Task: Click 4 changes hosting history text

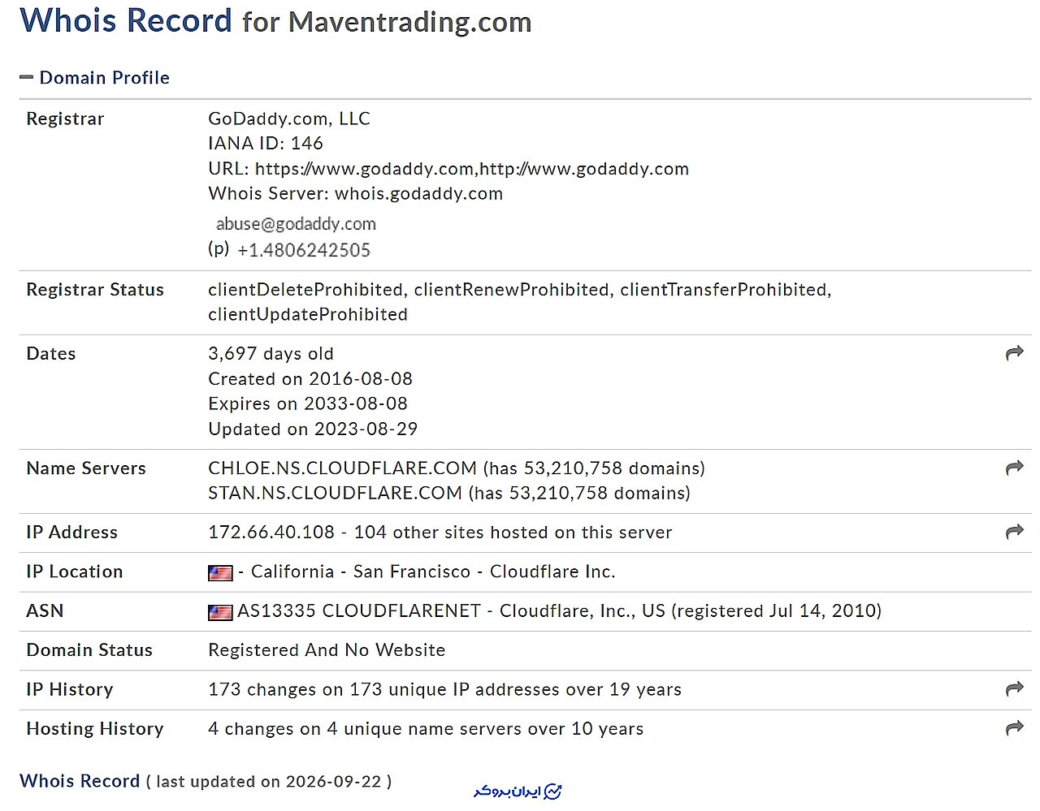Action: (426, 729)
